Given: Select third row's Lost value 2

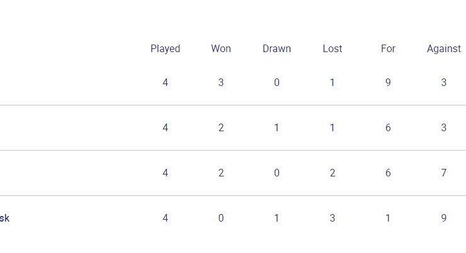Looking at the screenshot, I should click(332, 173).
